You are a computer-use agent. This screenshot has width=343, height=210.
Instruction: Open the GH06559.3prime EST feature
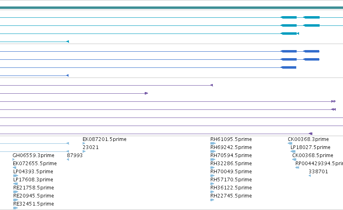[33, 155]
